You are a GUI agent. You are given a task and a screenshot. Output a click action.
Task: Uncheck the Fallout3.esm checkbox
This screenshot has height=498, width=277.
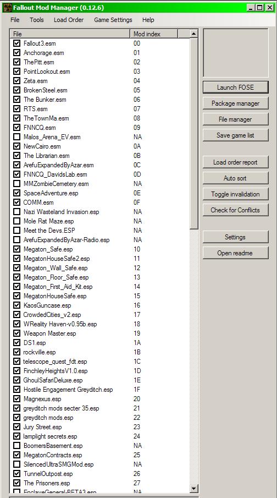click(x=17, y=43)
